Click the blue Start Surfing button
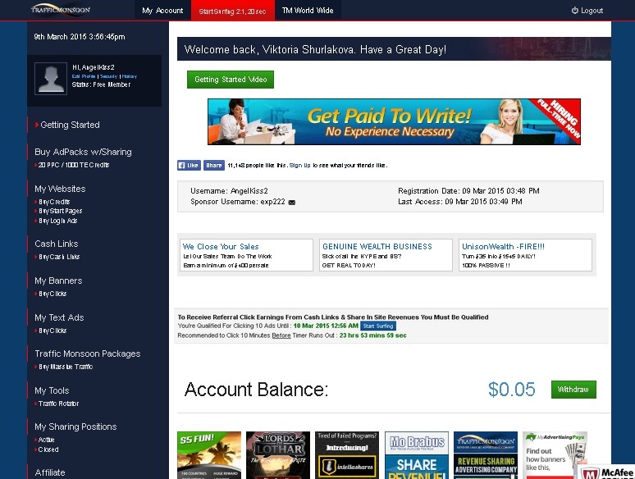Screen dimensions: 635x479 tap(378, 326)
